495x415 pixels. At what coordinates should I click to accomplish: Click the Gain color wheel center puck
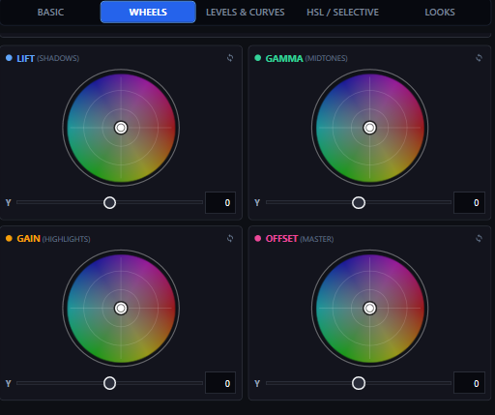point(121,309)
